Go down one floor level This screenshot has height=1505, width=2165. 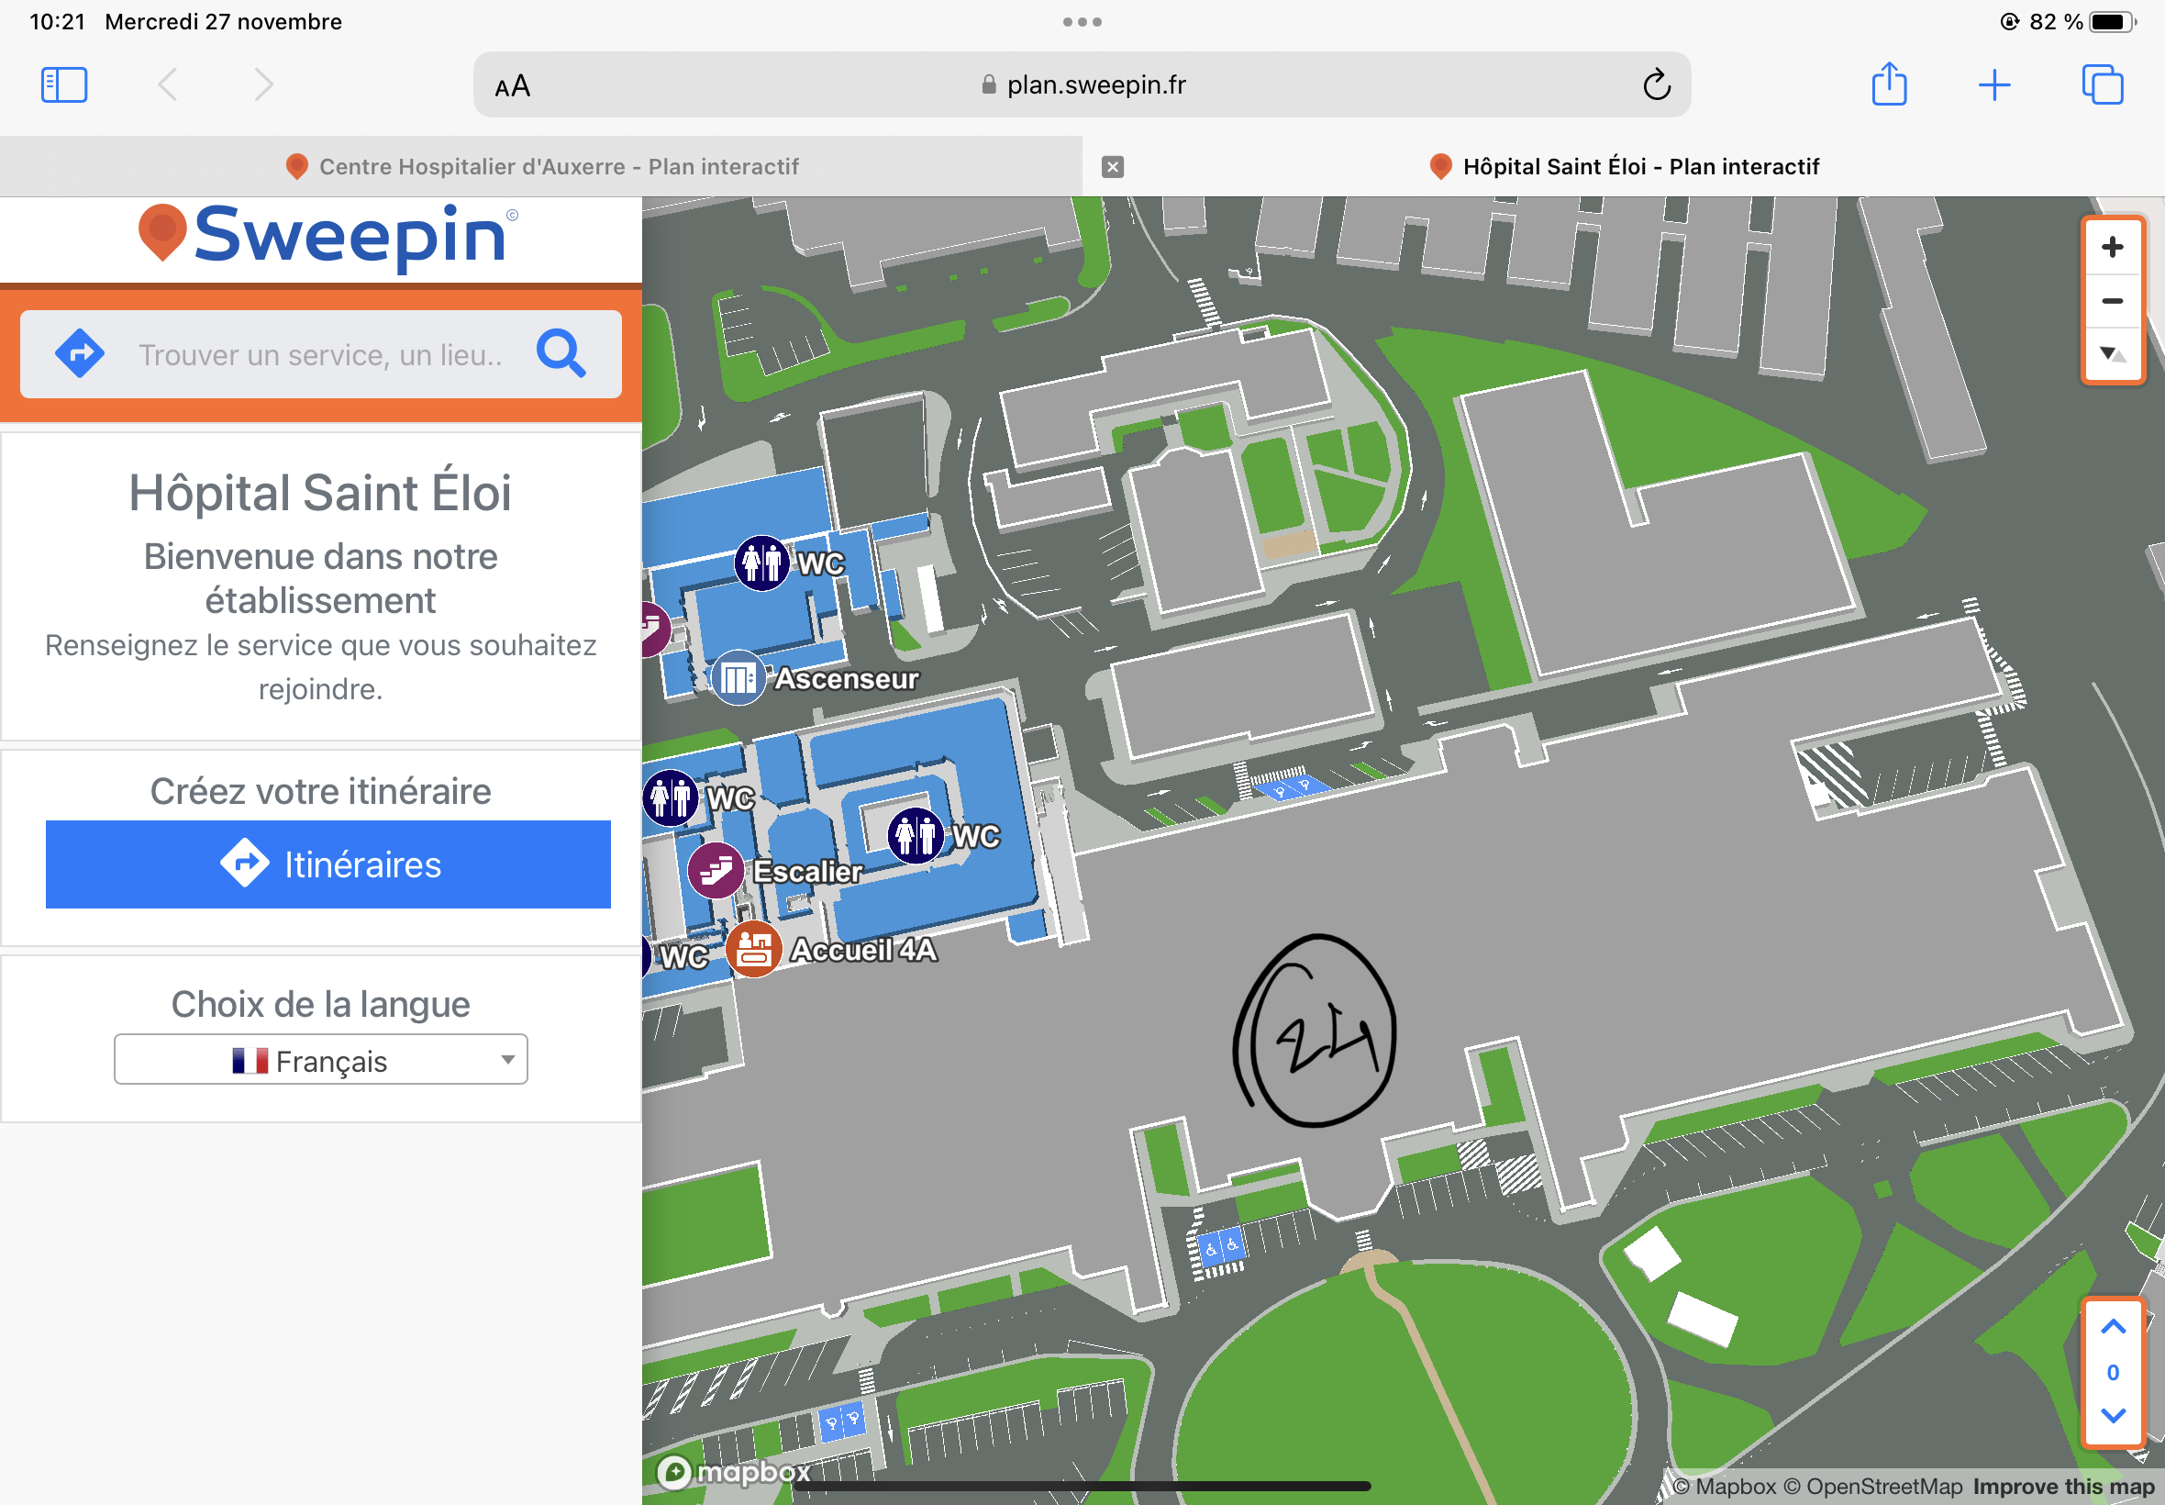[2112, 1415]
